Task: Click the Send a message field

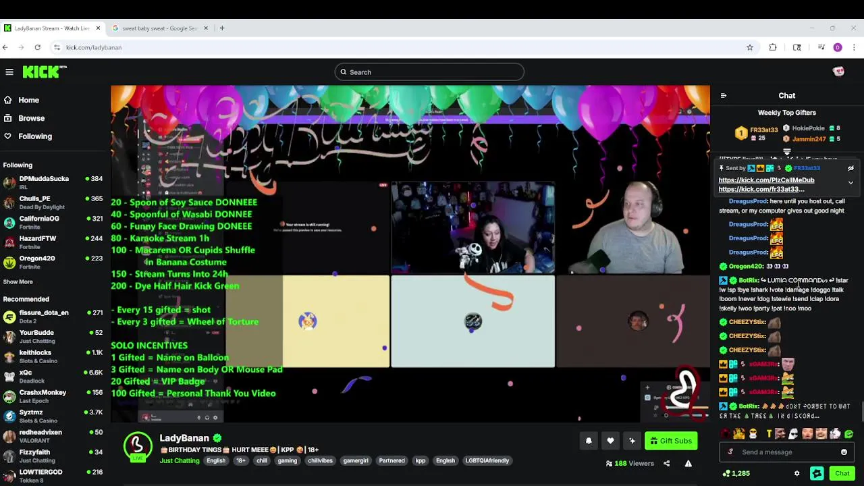Action: pos(787,452)
